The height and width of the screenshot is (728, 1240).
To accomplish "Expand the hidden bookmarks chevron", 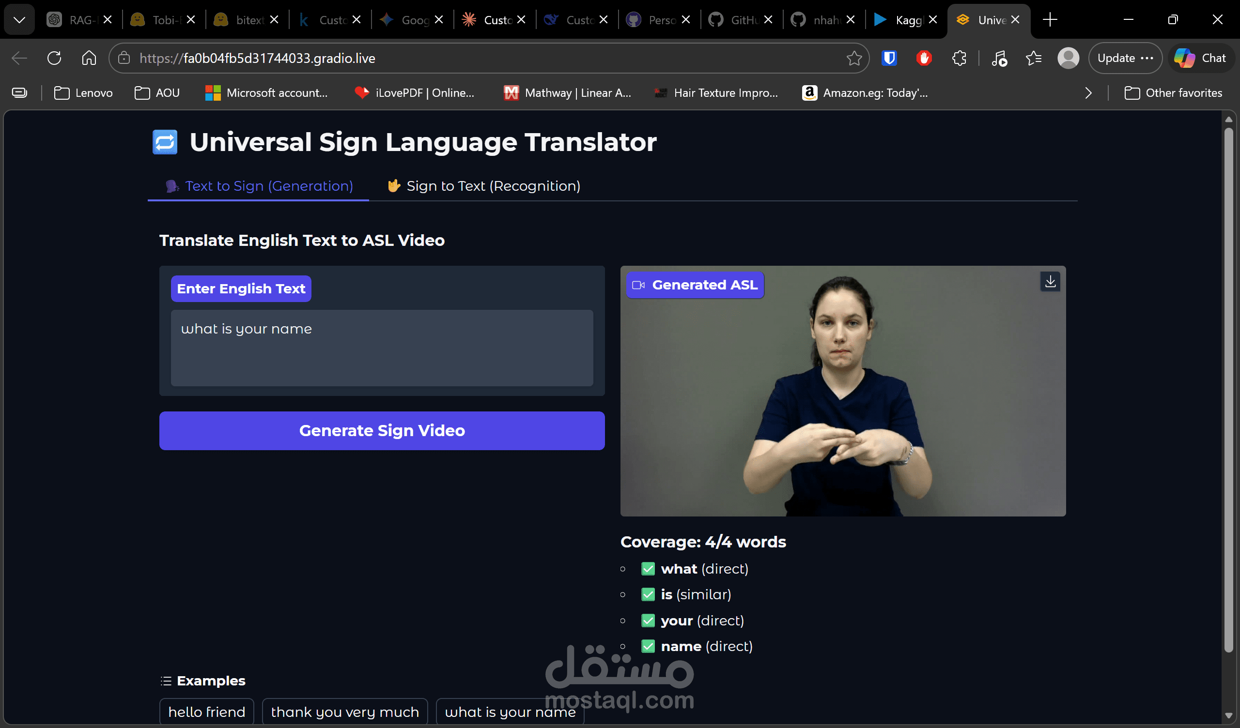I will (1088, 93).
